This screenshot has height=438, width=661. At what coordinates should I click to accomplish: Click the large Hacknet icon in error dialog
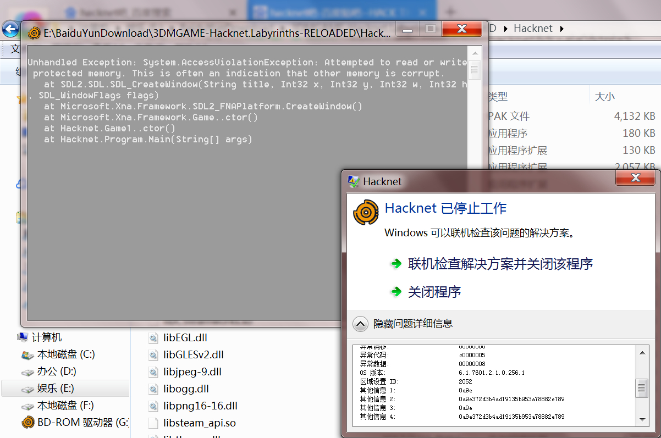pyautogui.click(x=366, y=212)
